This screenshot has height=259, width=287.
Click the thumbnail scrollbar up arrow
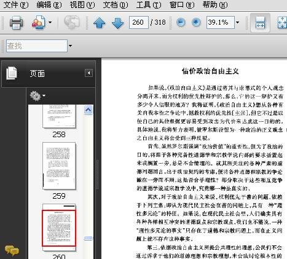(88, 110)
